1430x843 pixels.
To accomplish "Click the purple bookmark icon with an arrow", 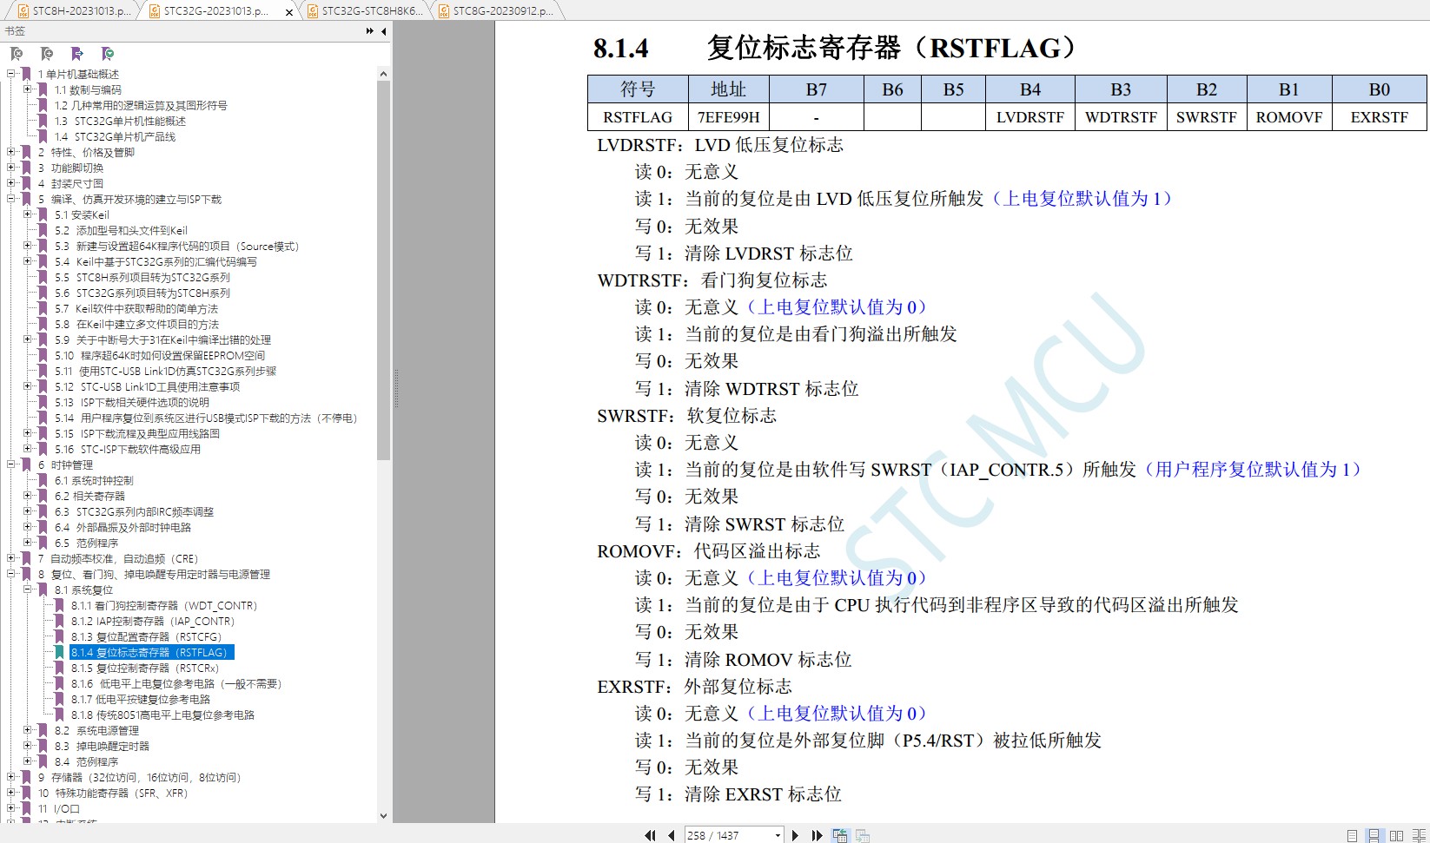I will (x=77, y=54).
